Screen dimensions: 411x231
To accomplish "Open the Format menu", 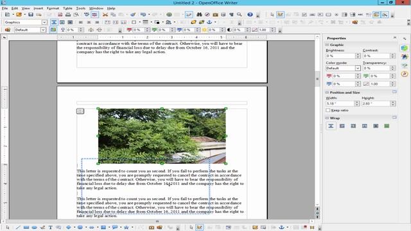I will click(x=53, y=8).
